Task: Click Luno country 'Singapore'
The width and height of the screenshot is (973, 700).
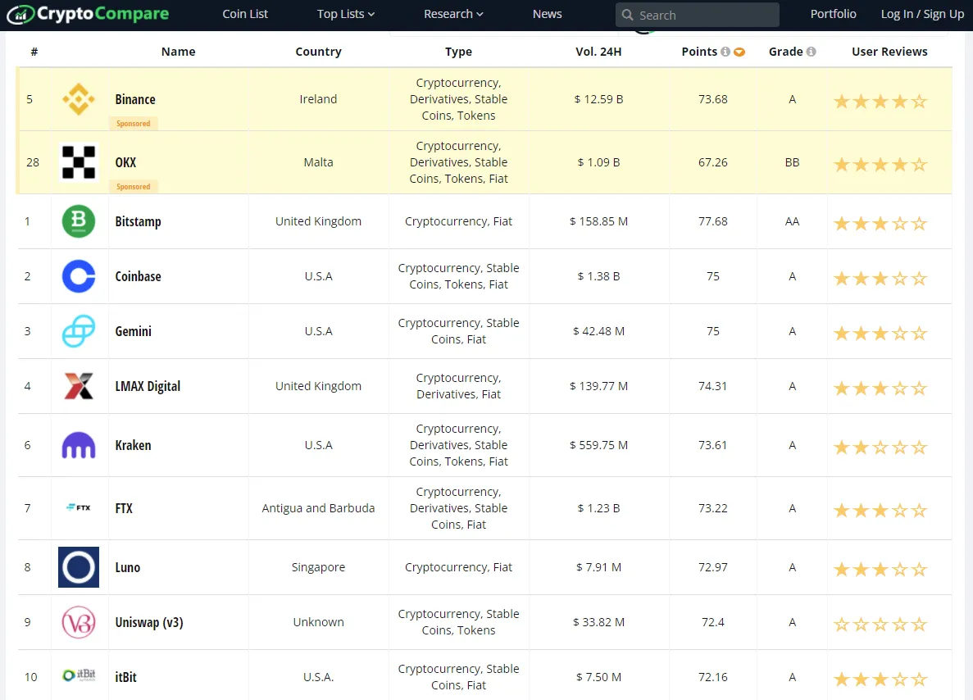Action: 318,567
